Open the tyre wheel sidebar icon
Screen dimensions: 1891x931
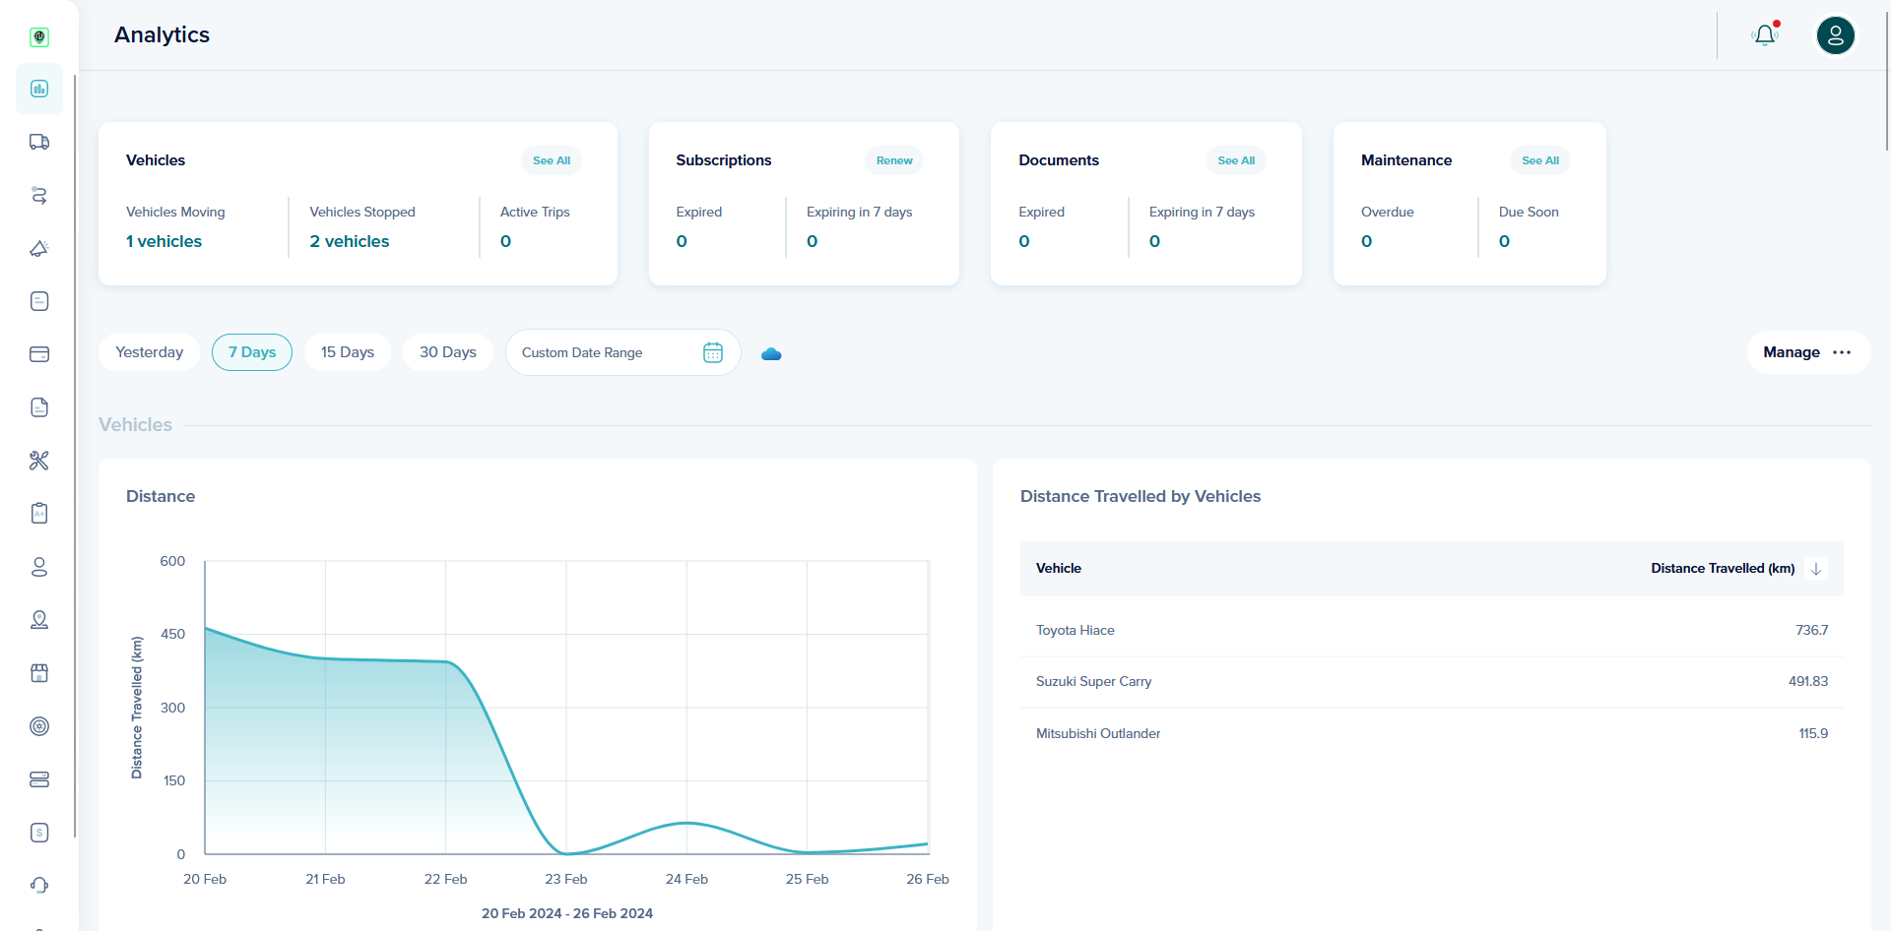click(x=39, y=726)
